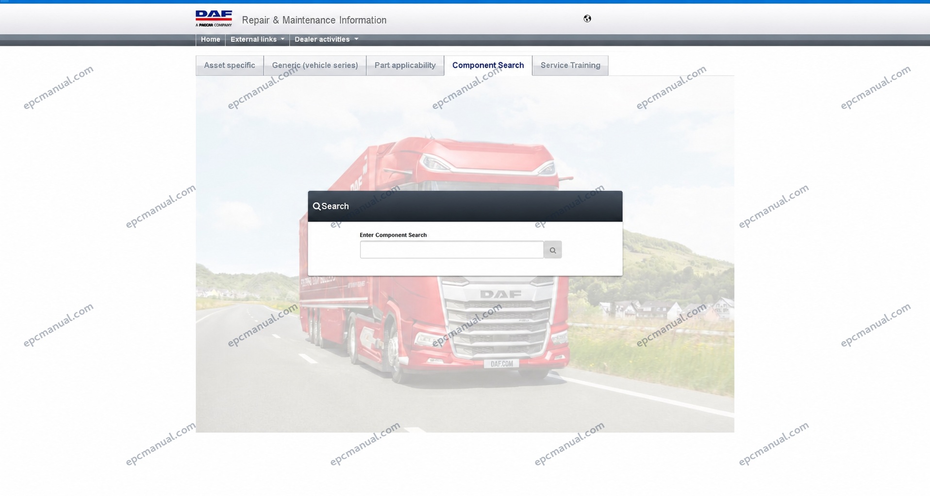
Task: Click the Repair & Maintenance Information title
Action: pyautogui.click(x=314, y=20)
